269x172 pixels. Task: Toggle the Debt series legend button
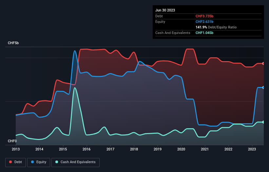coord(16,163)
